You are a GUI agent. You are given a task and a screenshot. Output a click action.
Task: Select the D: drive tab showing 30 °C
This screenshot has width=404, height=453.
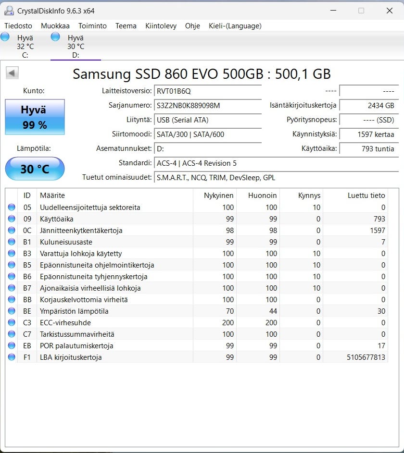point(76,46)
